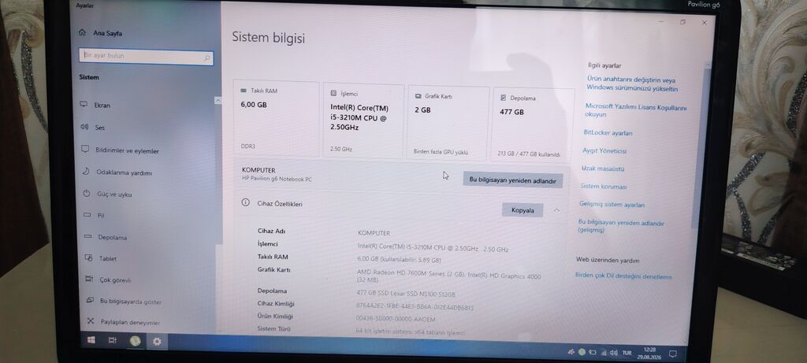Click the TUR language indicator
Image resolution: width=807 pixels, height=363 pixels.
[x=627, y=353]
